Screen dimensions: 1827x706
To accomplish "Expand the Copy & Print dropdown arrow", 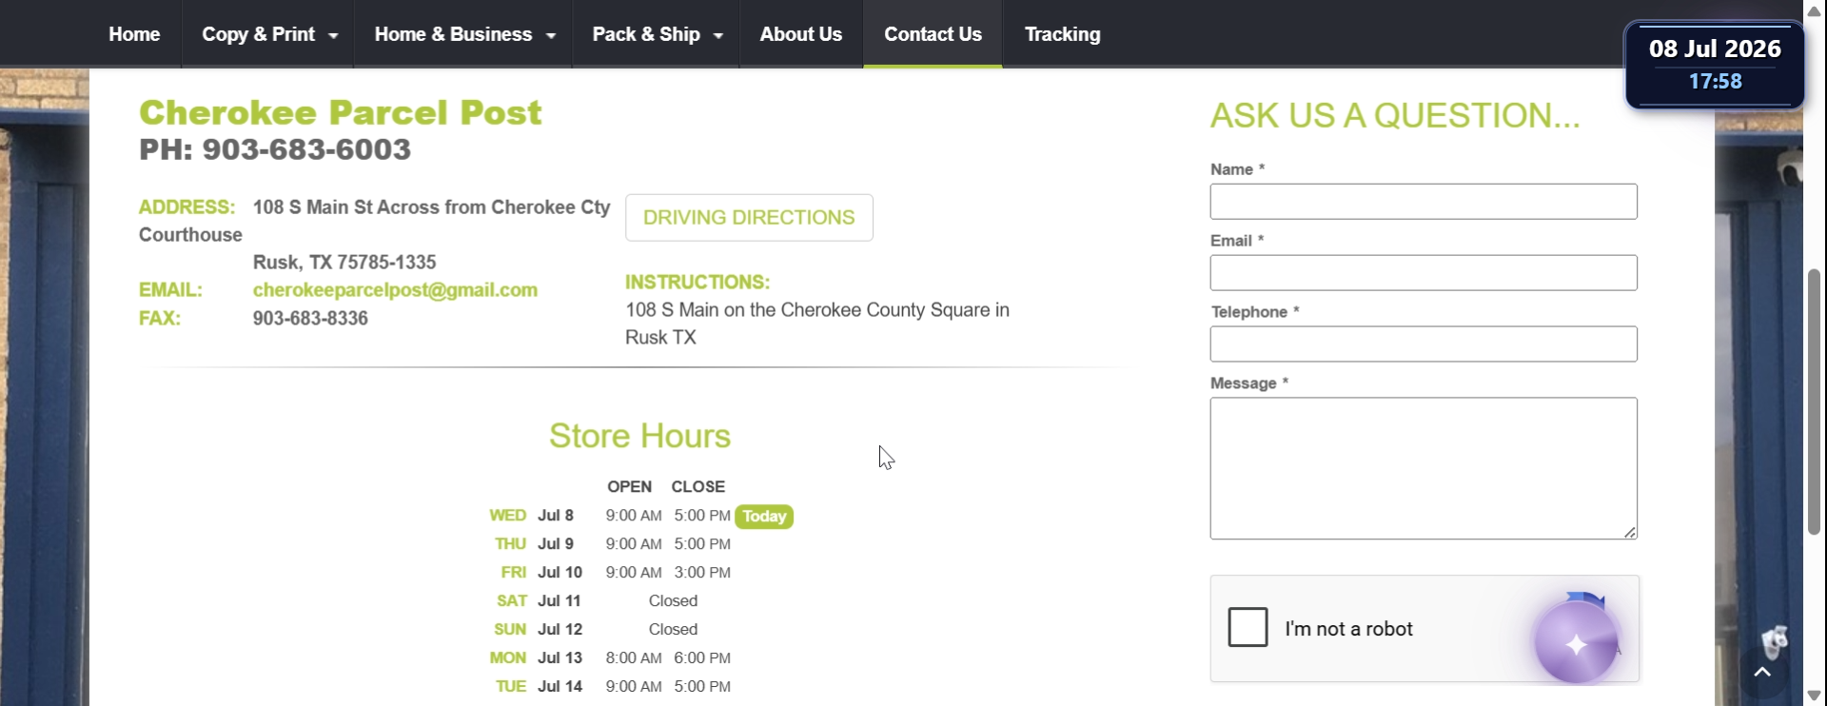I will pos(333,35).
